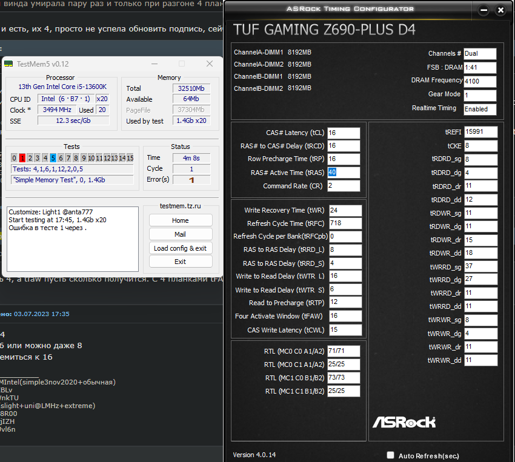
Task: Close the TestMem5 window
Action: tap(210, 64)
